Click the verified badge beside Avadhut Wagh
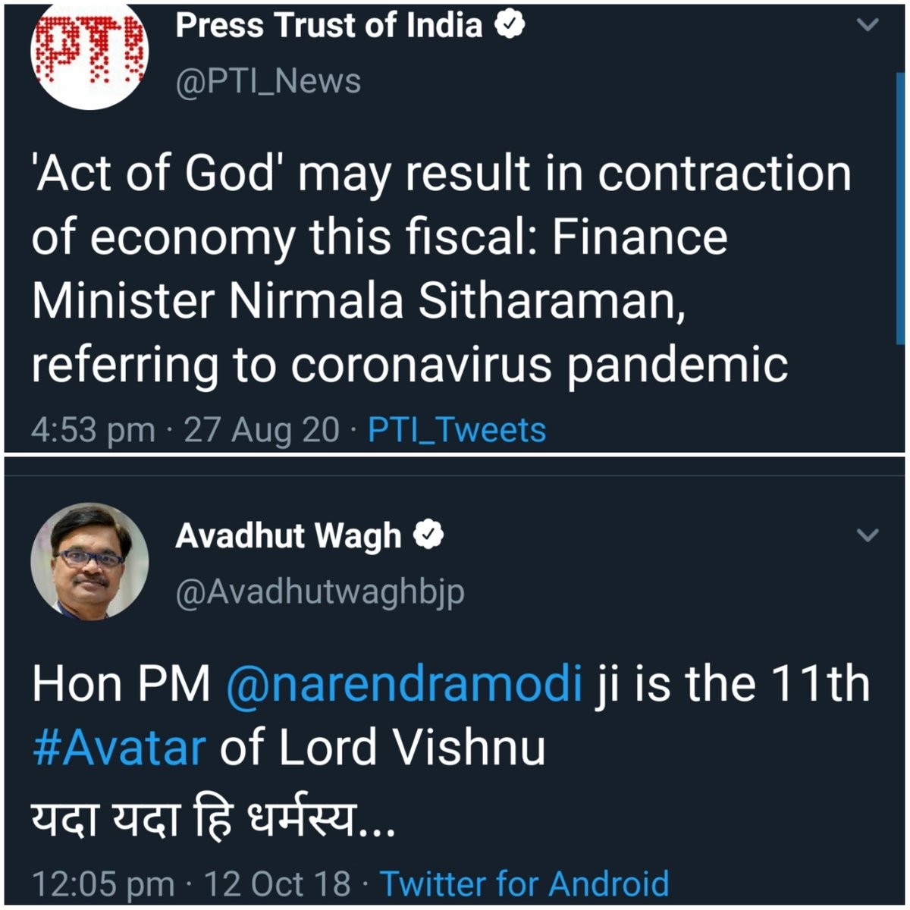Screen dimensions: 910x910 (x=428, y=535)
